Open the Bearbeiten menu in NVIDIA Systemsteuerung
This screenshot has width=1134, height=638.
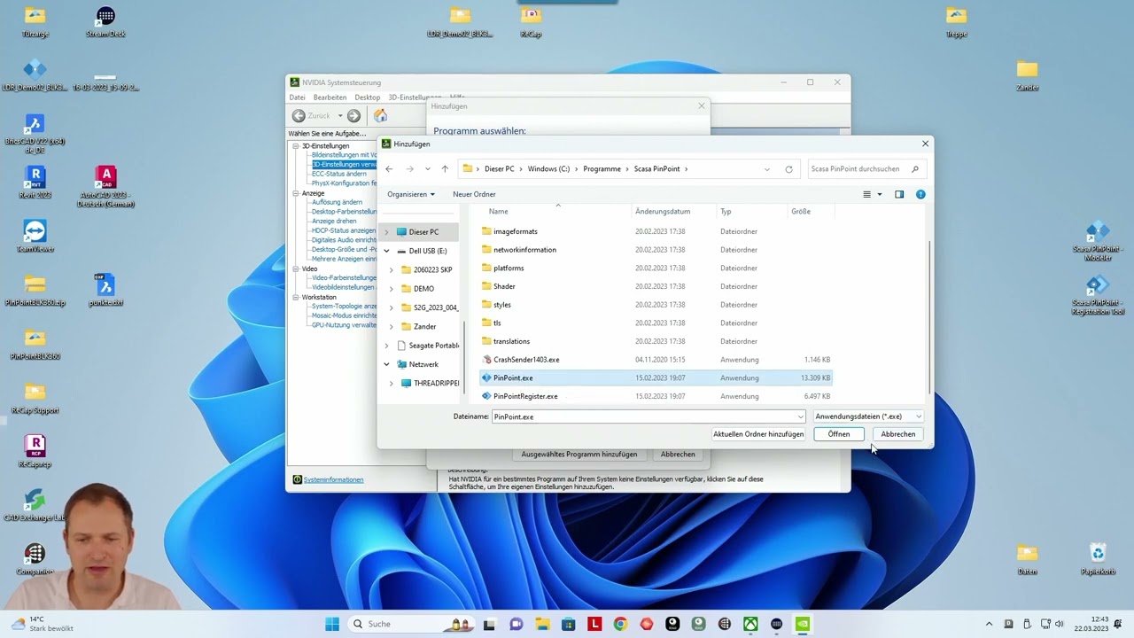(330, 97)
